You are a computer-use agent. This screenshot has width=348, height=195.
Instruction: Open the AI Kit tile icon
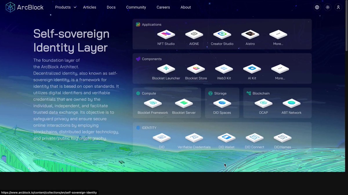coord(252,69)
